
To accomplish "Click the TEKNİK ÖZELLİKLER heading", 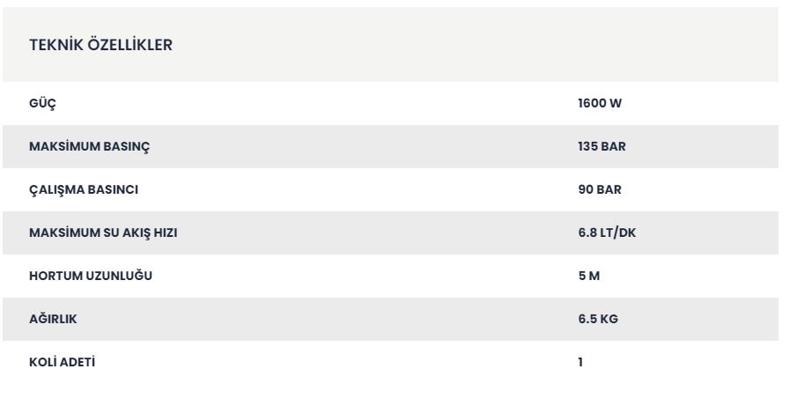I will tap(100, 45).
